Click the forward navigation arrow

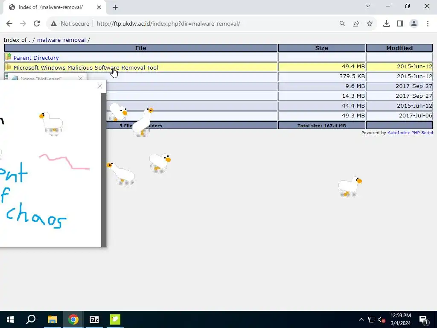tap(23, 24)
